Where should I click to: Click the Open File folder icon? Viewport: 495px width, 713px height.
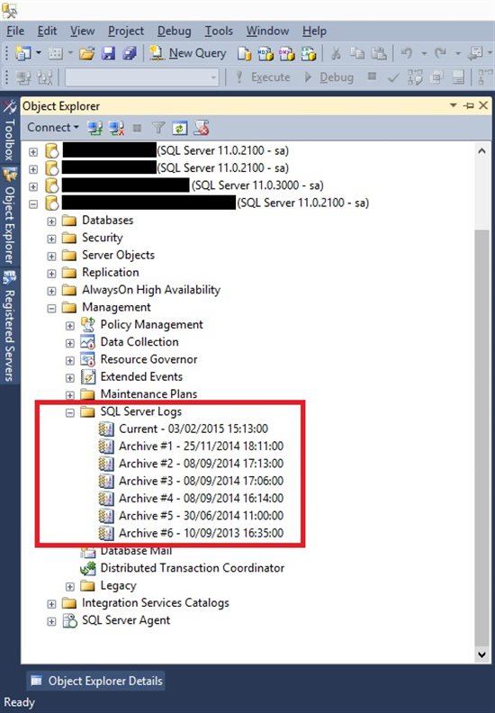[x=86, y=54]
